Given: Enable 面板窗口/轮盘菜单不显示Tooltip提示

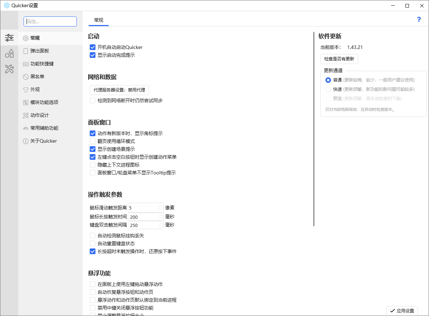Looking at the screenshot, I should point(93,173).
